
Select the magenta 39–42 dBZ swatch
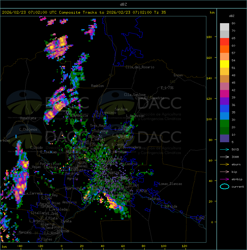(224, 94)
